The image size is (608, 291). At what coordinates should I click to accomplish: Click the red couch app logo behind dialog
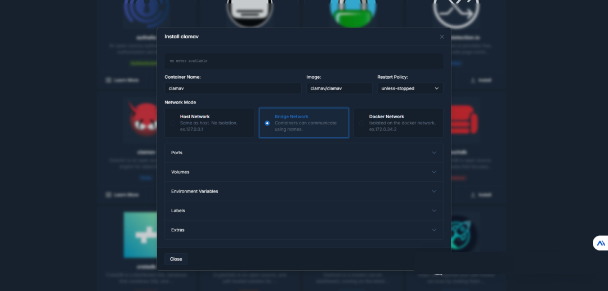click(464, 119)
